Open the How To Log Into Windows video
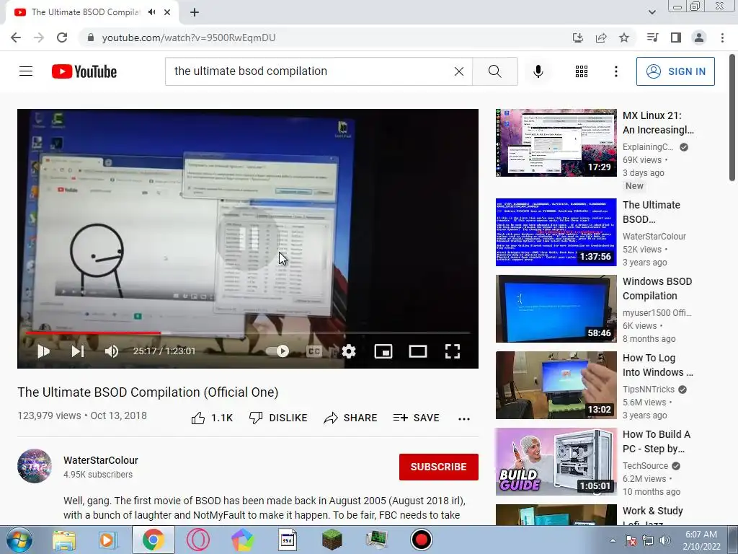The image size is (738, 554). pos(556,385)
